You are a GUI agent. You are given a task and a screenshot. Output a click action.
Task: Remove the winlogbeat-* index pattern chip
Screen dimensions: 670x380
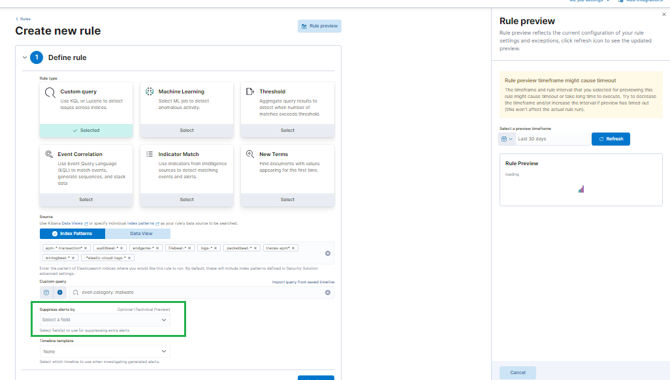point(73,257)
